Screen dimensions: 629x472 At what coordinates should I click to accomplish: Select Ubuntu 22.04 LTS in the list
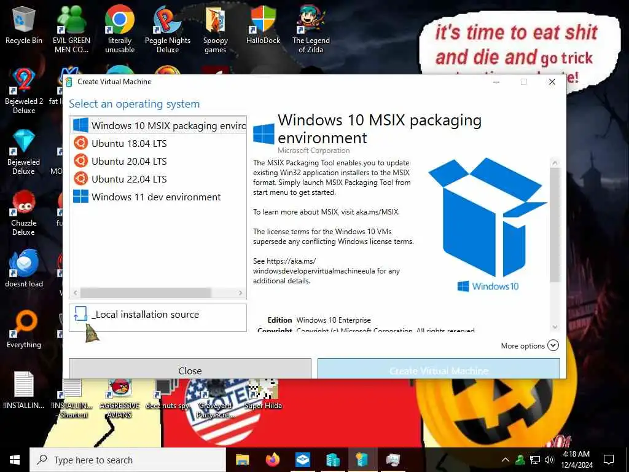[x=158, y=179]
